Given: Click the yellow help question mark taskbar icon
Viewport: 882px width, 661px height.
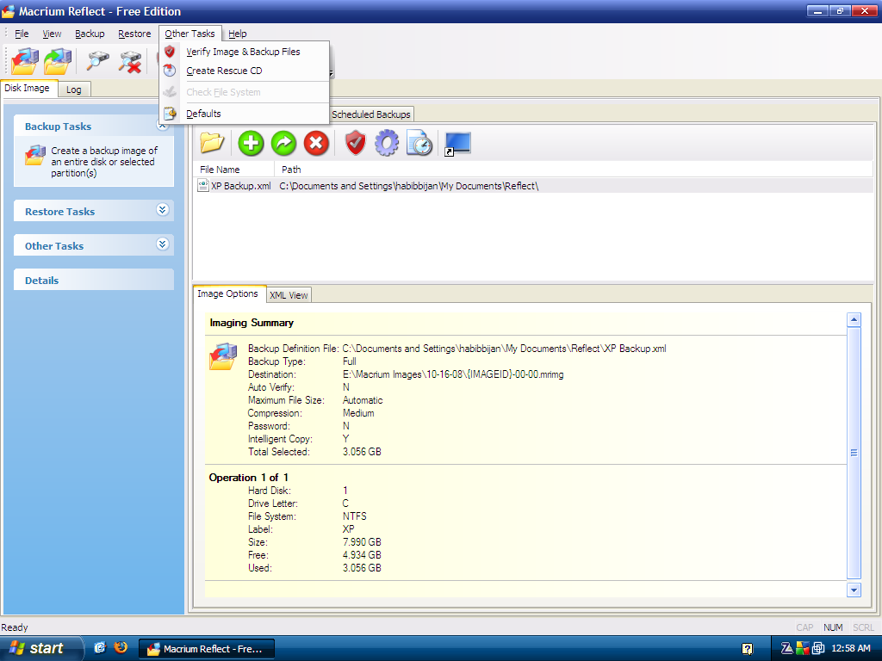Looking at the screenshot, I should 747,649.
